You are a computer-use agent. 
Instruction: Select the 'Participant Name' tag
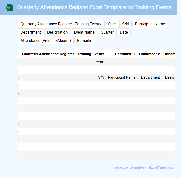pos(150,24)
